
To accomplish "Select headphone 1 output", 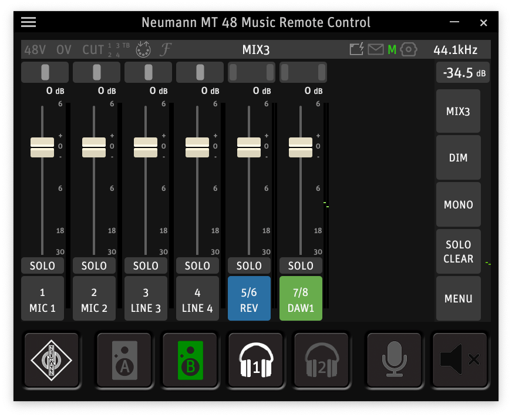I will (256, 360).
